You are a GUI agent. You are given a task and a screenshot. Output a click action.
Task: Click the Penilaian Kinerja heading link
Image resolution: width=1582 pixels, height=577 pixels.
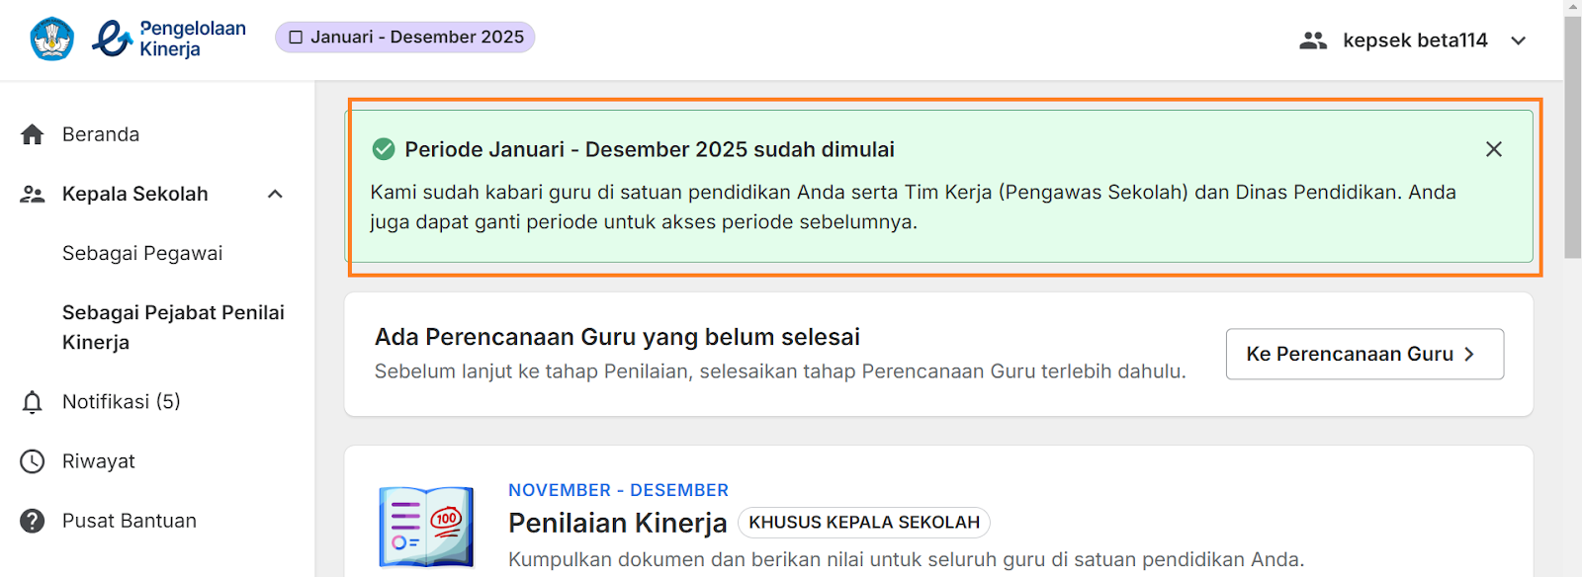point(617,523)
